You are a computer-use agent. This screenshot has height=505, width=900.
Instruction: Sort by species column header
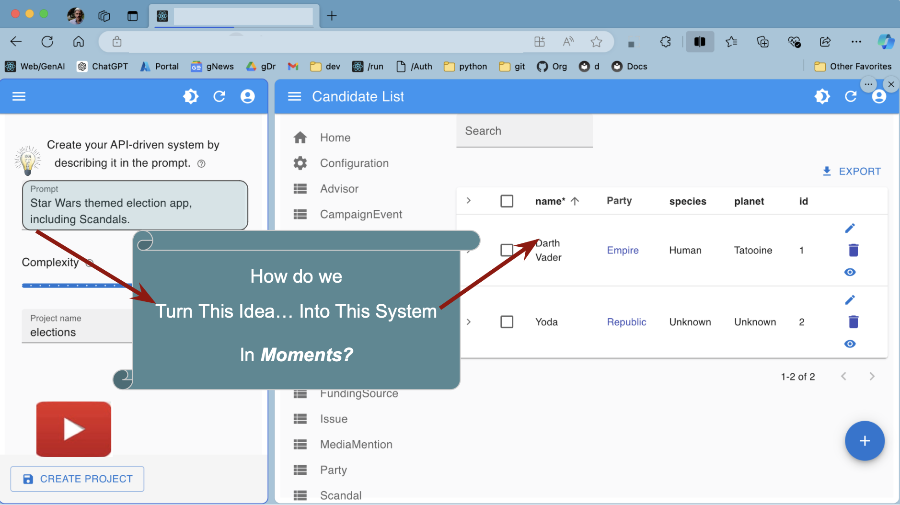click(688, 201)
